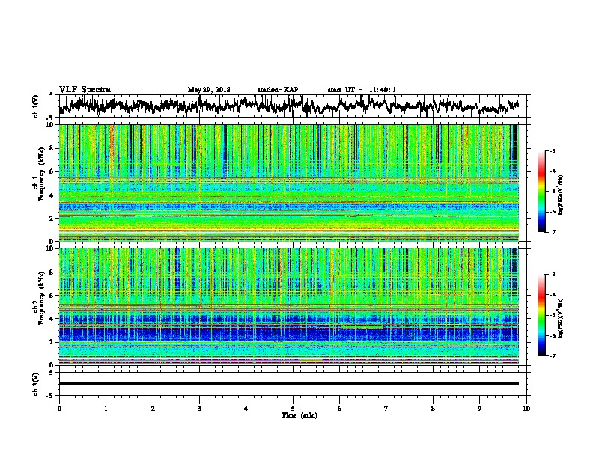Click the "ch.1(V)" waveform axis label
The height and width of the screenshot is (458, 593).
pyautogui.click(x=36, y=106)
